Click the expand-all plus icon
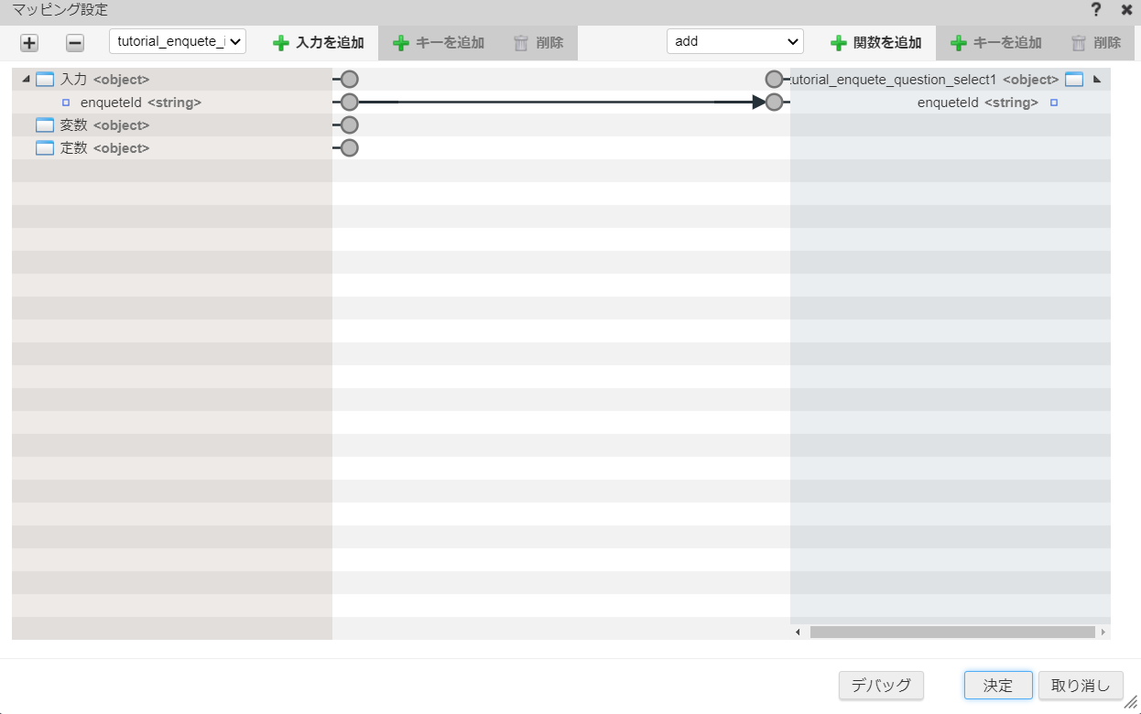The width and height of the screenshot is (1141, 714). 29,43
